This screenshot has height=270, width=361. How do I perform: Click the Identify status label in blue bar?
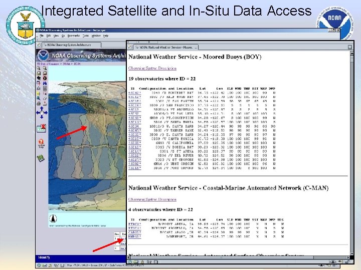[44, 257]
